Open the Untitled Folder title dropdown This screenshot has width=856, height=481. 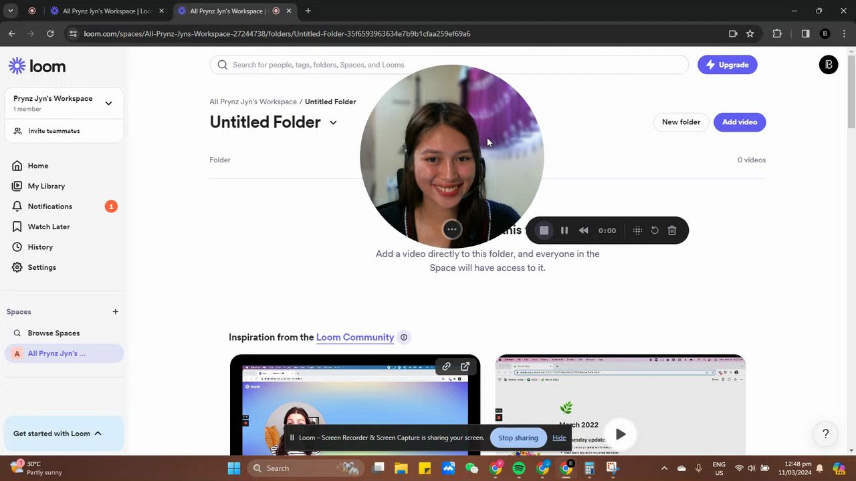coord(333,122)
